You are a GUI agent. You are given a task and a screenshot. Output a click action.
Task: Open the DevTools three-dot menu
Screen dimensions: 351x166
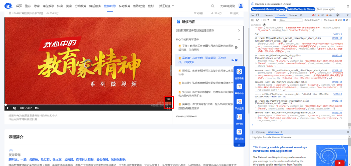343,15
